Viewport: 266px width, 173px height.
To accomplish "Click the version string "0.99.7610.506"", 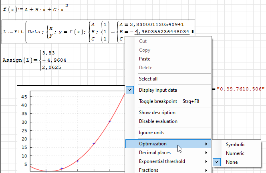I will click(240, 89).
